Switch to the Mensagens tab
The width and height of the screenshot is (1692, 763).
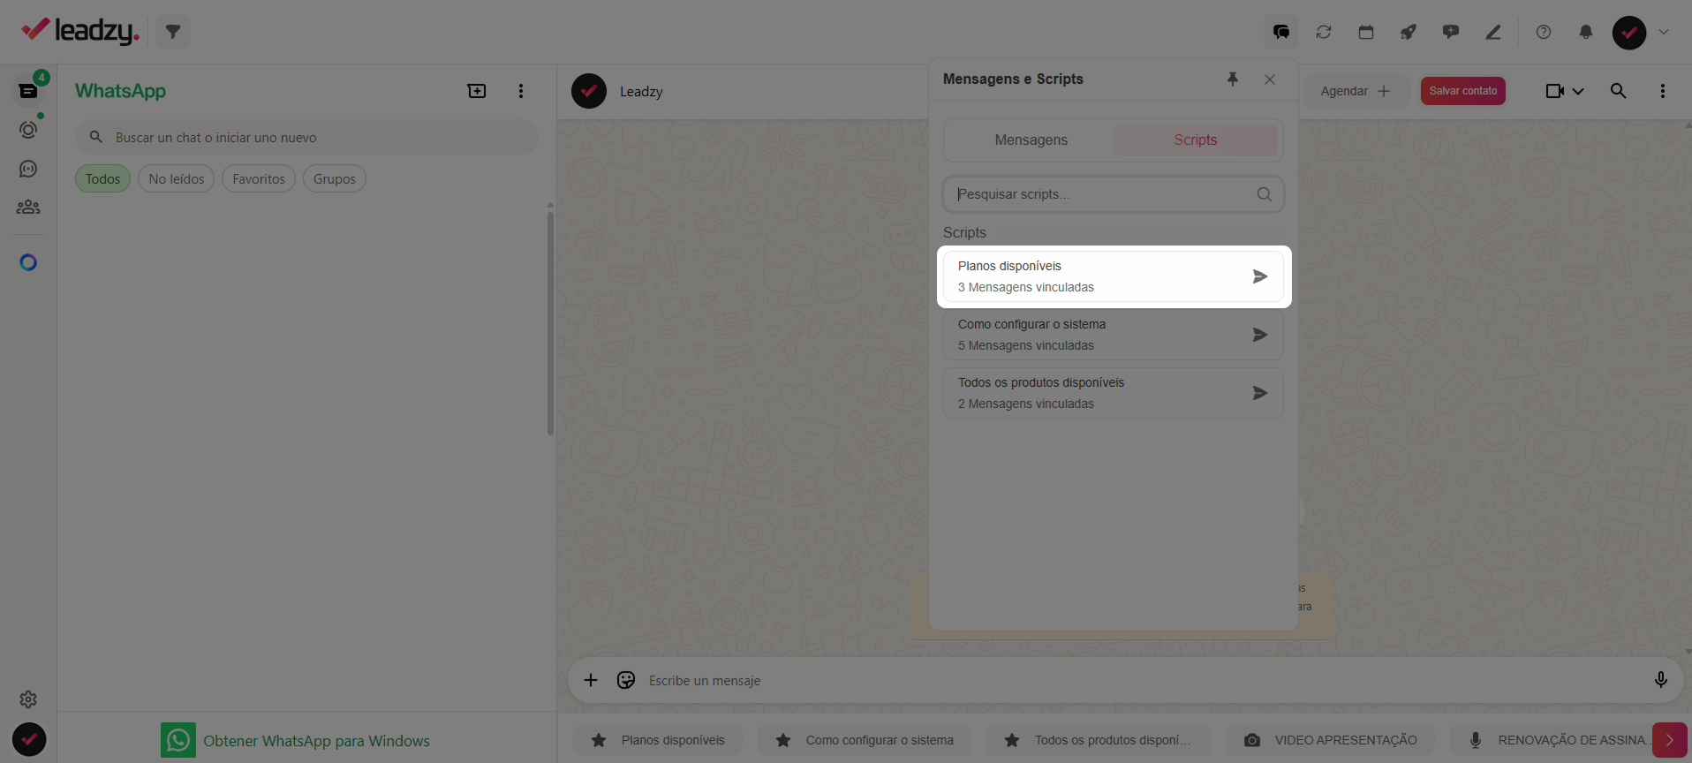(x=1031, y=140)
